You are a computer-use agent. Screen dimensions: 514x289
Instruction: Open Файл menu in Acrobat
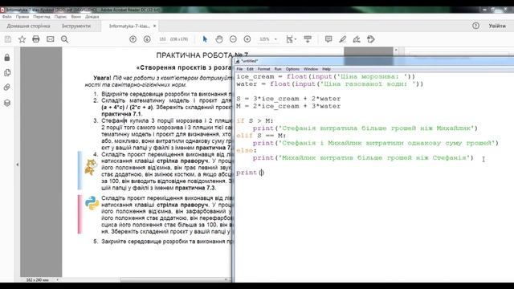(7, 16)
